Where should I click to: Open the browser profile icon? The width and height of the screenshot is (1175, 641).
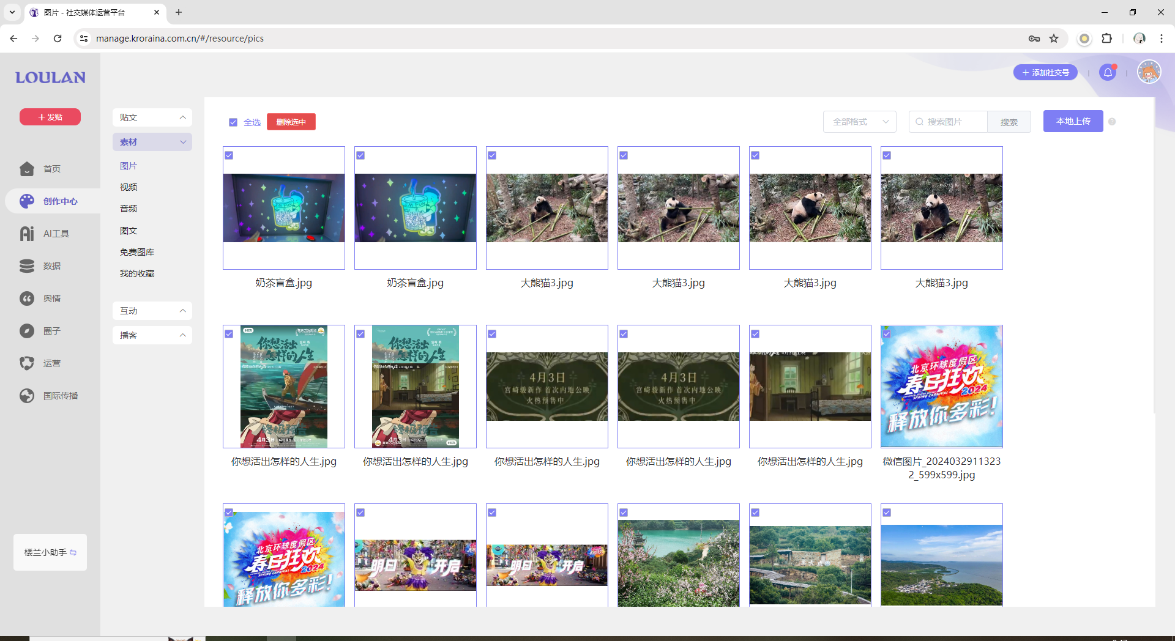pos(1140,39)
